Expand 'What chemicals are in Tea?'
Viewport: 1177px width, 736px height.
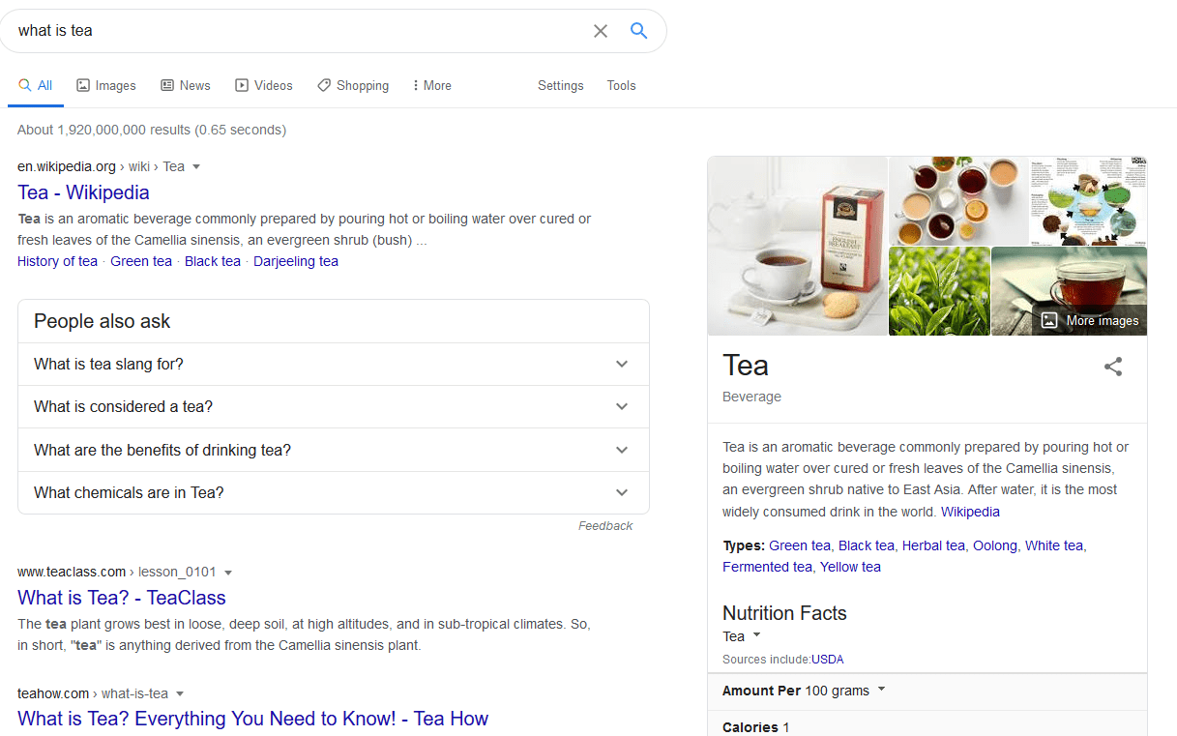pyautogui.click(x=333, y=492)
